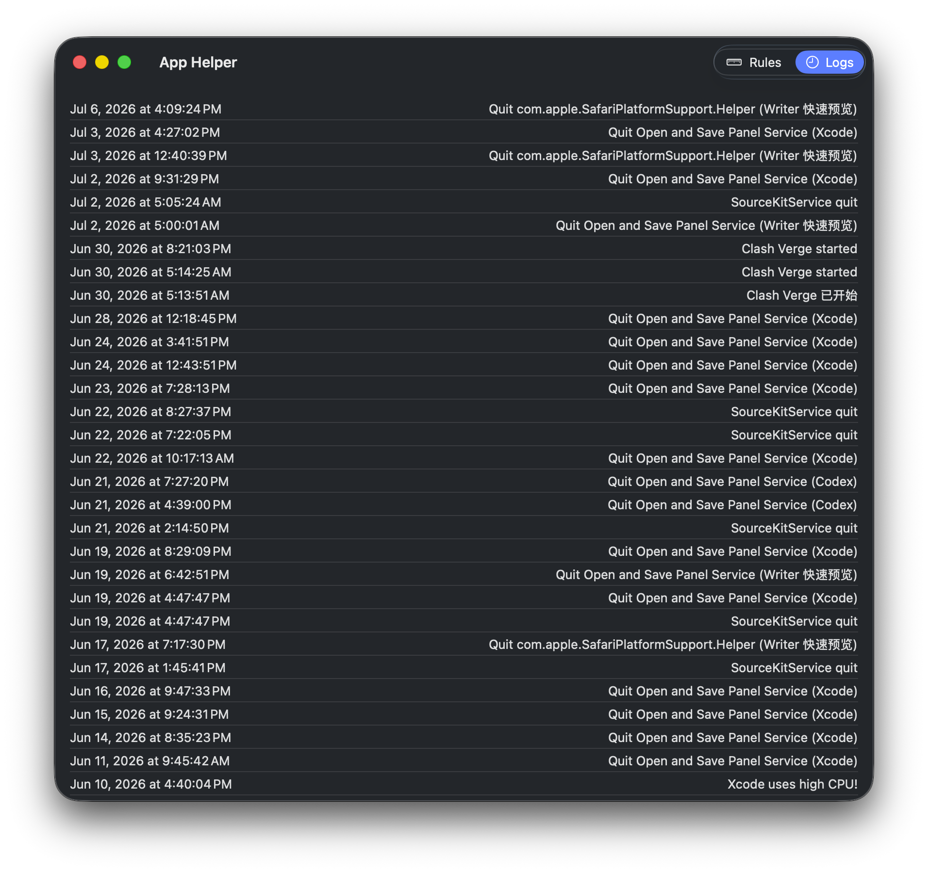Select log entry Jul 2, 2026 at 5:05:24 AM

point(464,202)
